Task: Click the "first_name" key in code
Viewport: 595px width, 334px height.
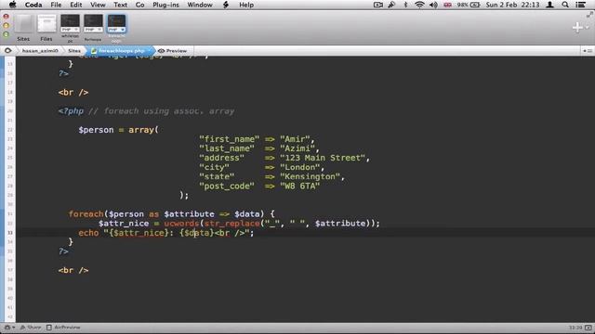Action: tap(230, 139)
